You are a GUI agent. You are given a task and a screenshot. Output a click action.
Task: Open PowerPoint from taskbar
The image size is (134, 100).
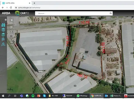[39, 96]
